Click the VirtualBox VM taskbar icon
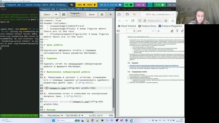 tap(131, 120)
